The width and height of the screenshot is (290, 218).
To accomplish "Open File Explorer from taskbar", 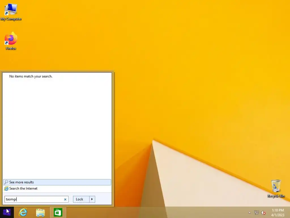I will point(40,212).
